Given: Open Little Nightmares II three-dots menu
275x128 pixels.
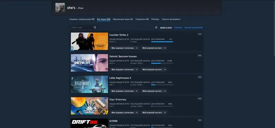Looking at the screenshot, I should tap(200, 77).
